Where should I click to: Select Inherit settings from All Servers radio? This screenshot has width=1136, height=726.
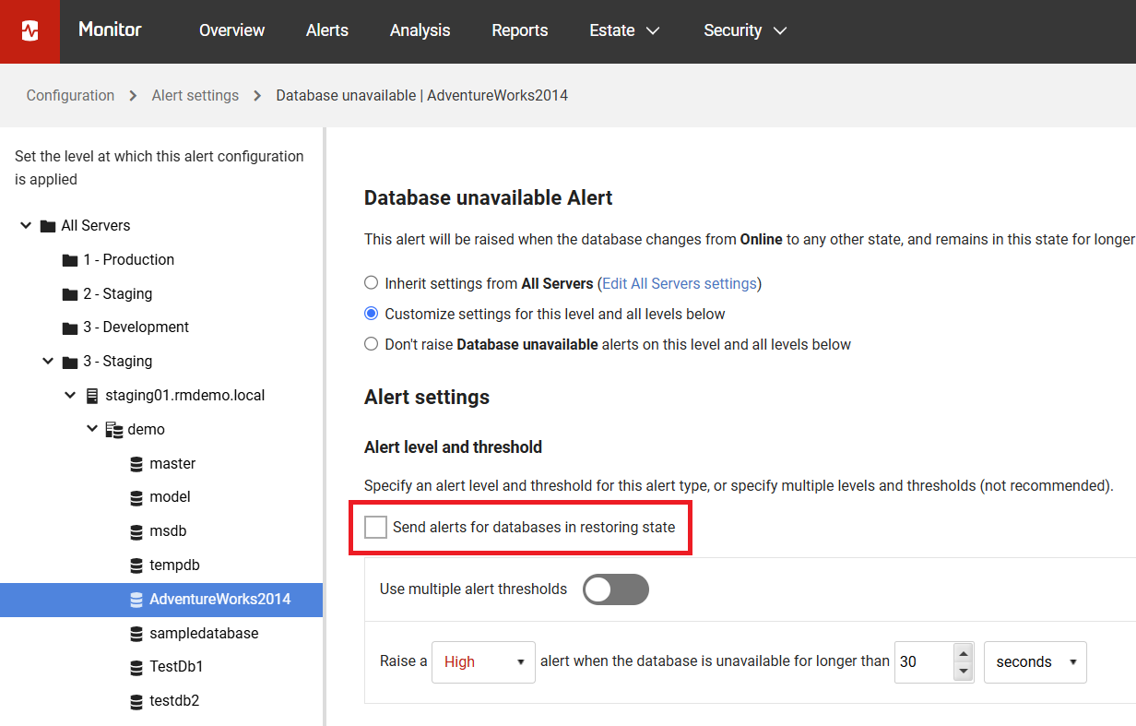point(371,283)
